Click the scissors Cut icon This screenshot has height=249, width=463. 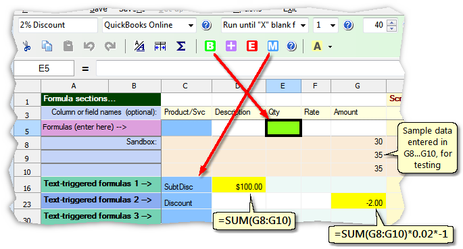click(x=26, y=47)
